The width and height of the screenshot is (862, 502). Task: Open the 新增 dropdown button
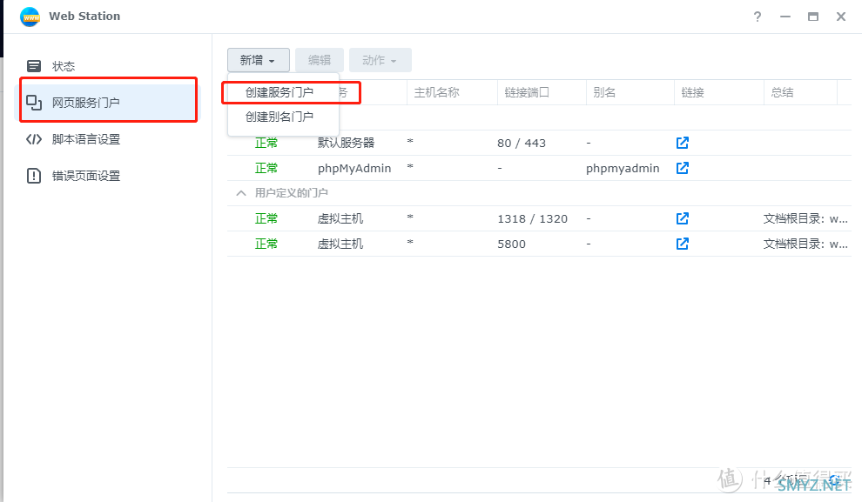(x=259, y=60)
